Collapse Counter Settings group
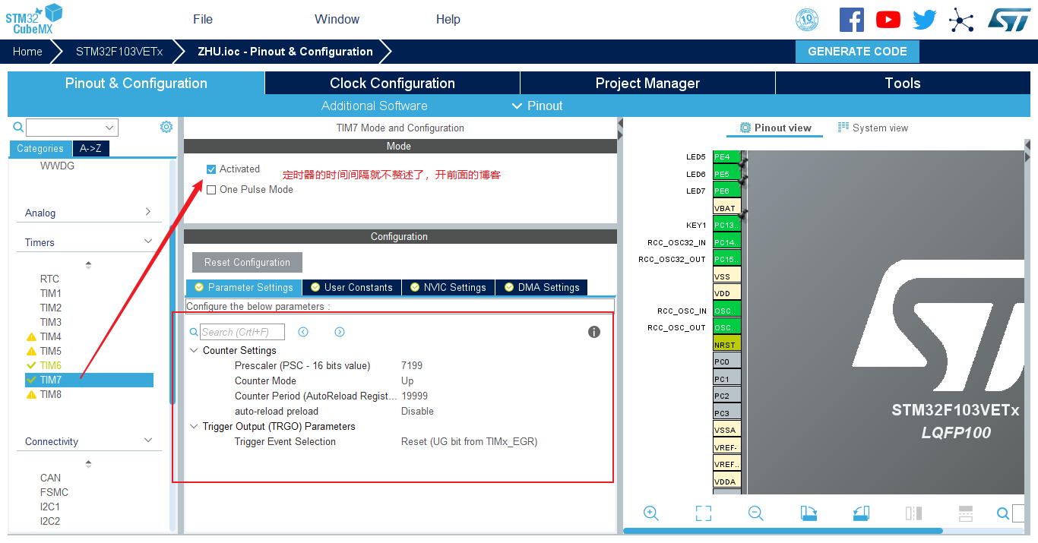This screenshot has width=1038, height=543. (195, 350)
